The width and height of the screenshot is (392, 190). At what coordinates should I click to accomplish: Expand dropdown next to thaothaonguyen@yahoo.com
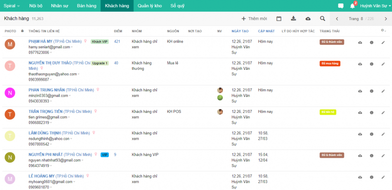(x=78, y=74)
